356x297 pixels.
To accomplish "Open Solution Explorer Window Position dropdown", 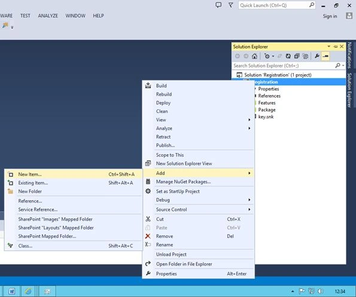I will click(328, 47).
